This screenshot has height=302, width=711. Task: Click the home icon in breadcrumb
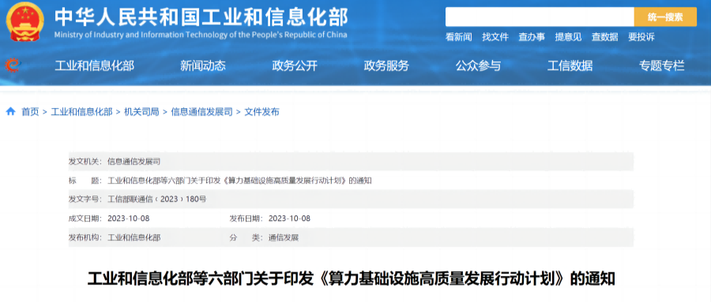(x=10, y=111)
